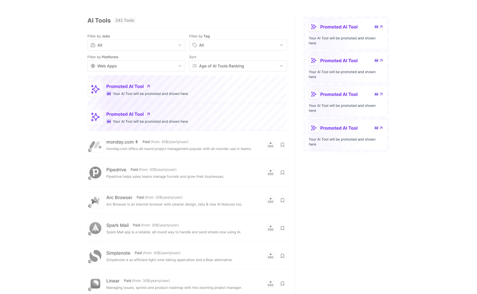Click the Simplenote logo icon
477x294 pixels.
(x=95, y=256)
